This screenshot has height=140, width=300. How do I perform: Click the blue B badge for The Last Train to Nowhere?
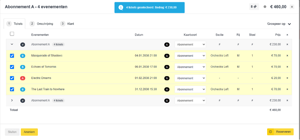(23, 89)
